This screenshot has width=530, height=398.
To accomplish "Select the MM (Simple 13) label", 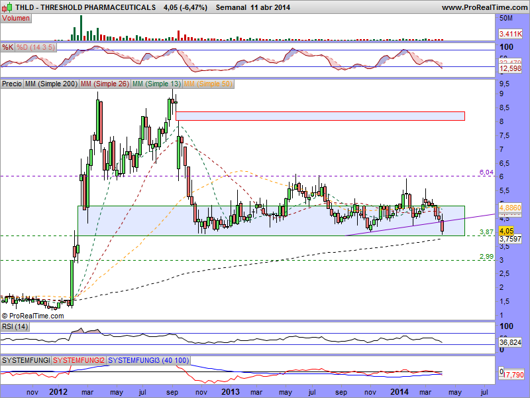I will point(156,84).
